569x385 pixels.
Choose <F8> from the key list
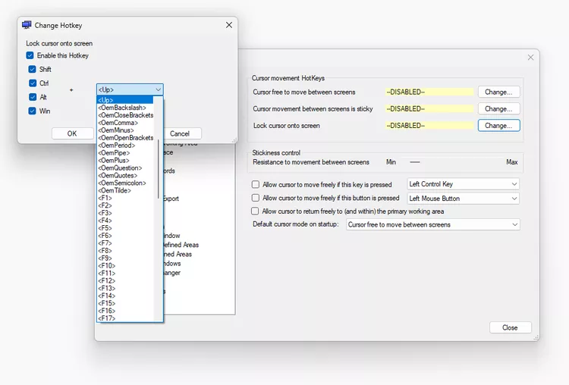[x=125, y=251]
